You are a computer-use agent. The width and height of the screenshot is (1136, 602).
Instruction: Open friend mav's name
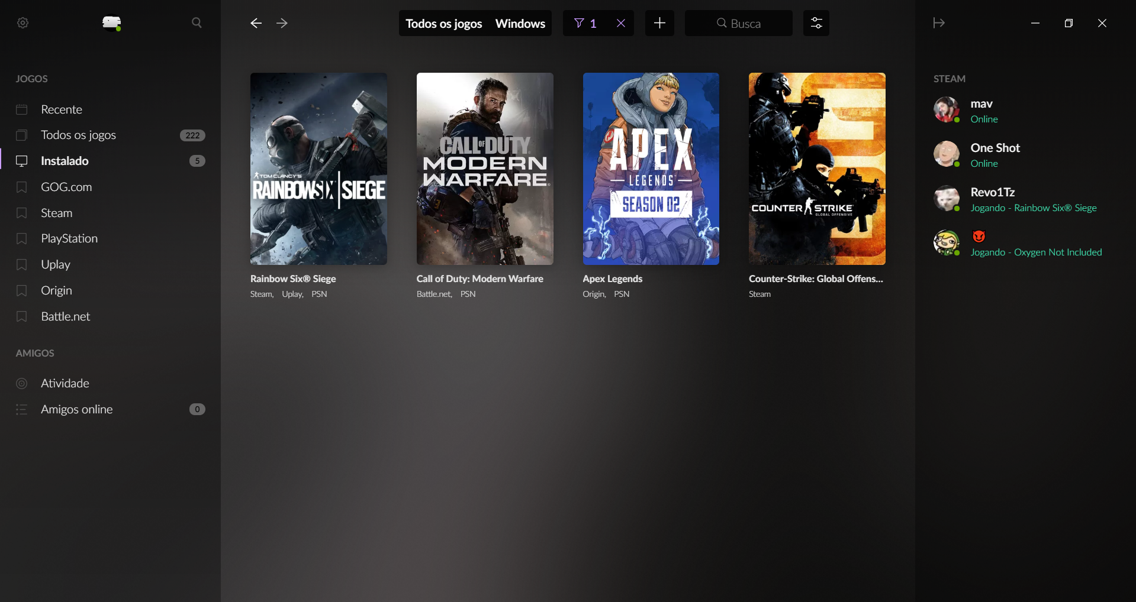pos(981,103)
